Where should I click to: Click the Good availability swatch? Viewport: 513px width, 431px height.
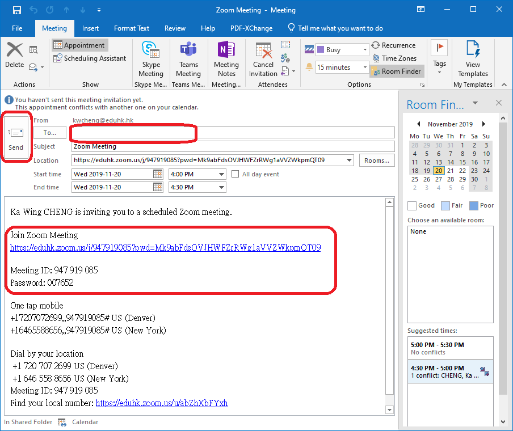(x=412, y=206)
